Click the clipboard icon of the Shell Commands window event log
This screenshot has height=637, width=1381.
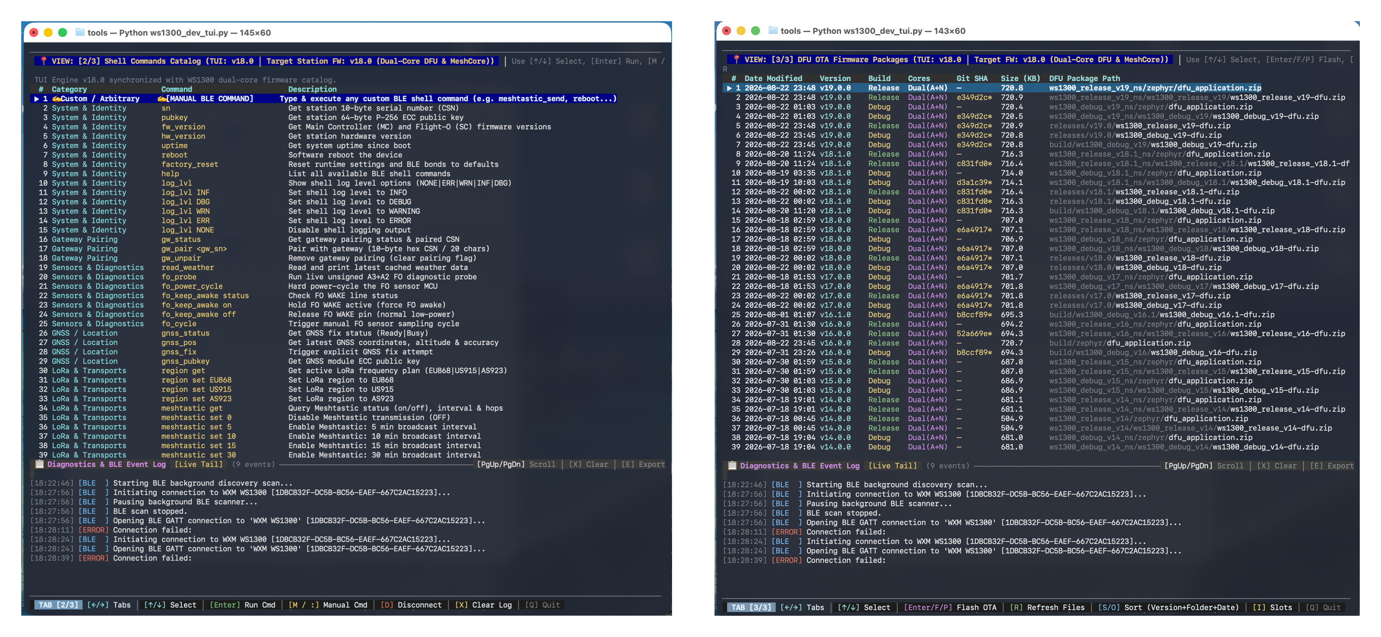pos(39,465)
